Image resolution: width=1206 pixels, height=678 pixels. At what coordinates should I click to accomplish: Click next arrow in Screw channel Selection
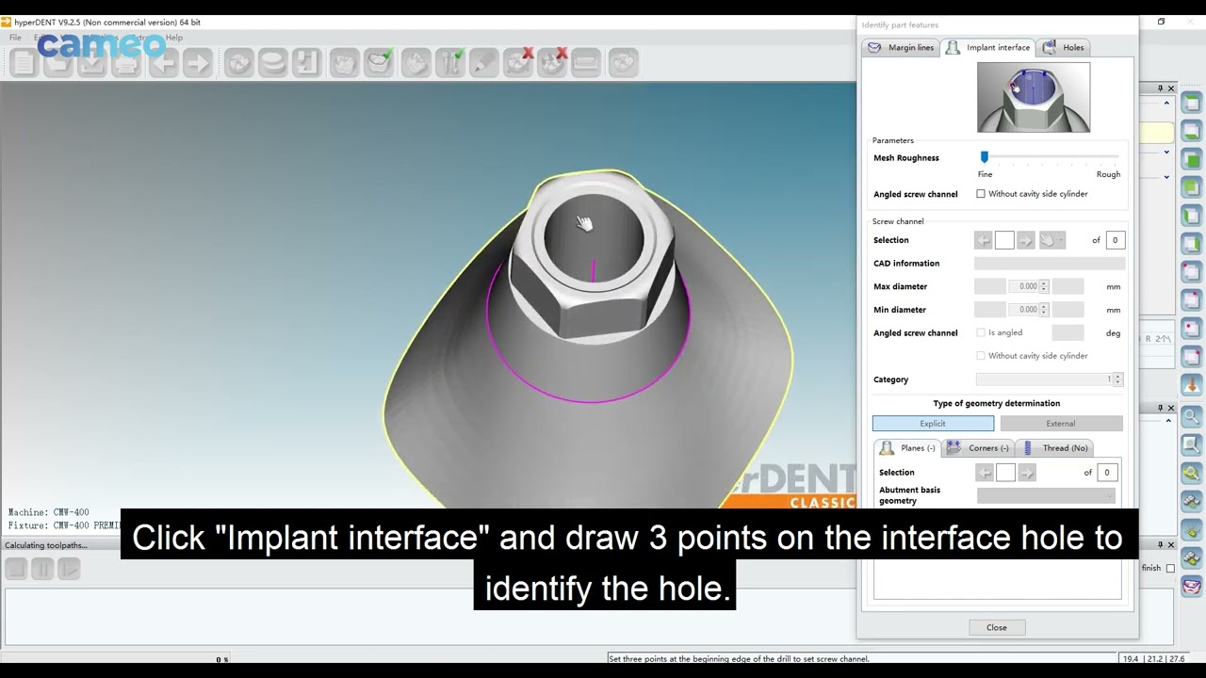tap(1026, 240)
